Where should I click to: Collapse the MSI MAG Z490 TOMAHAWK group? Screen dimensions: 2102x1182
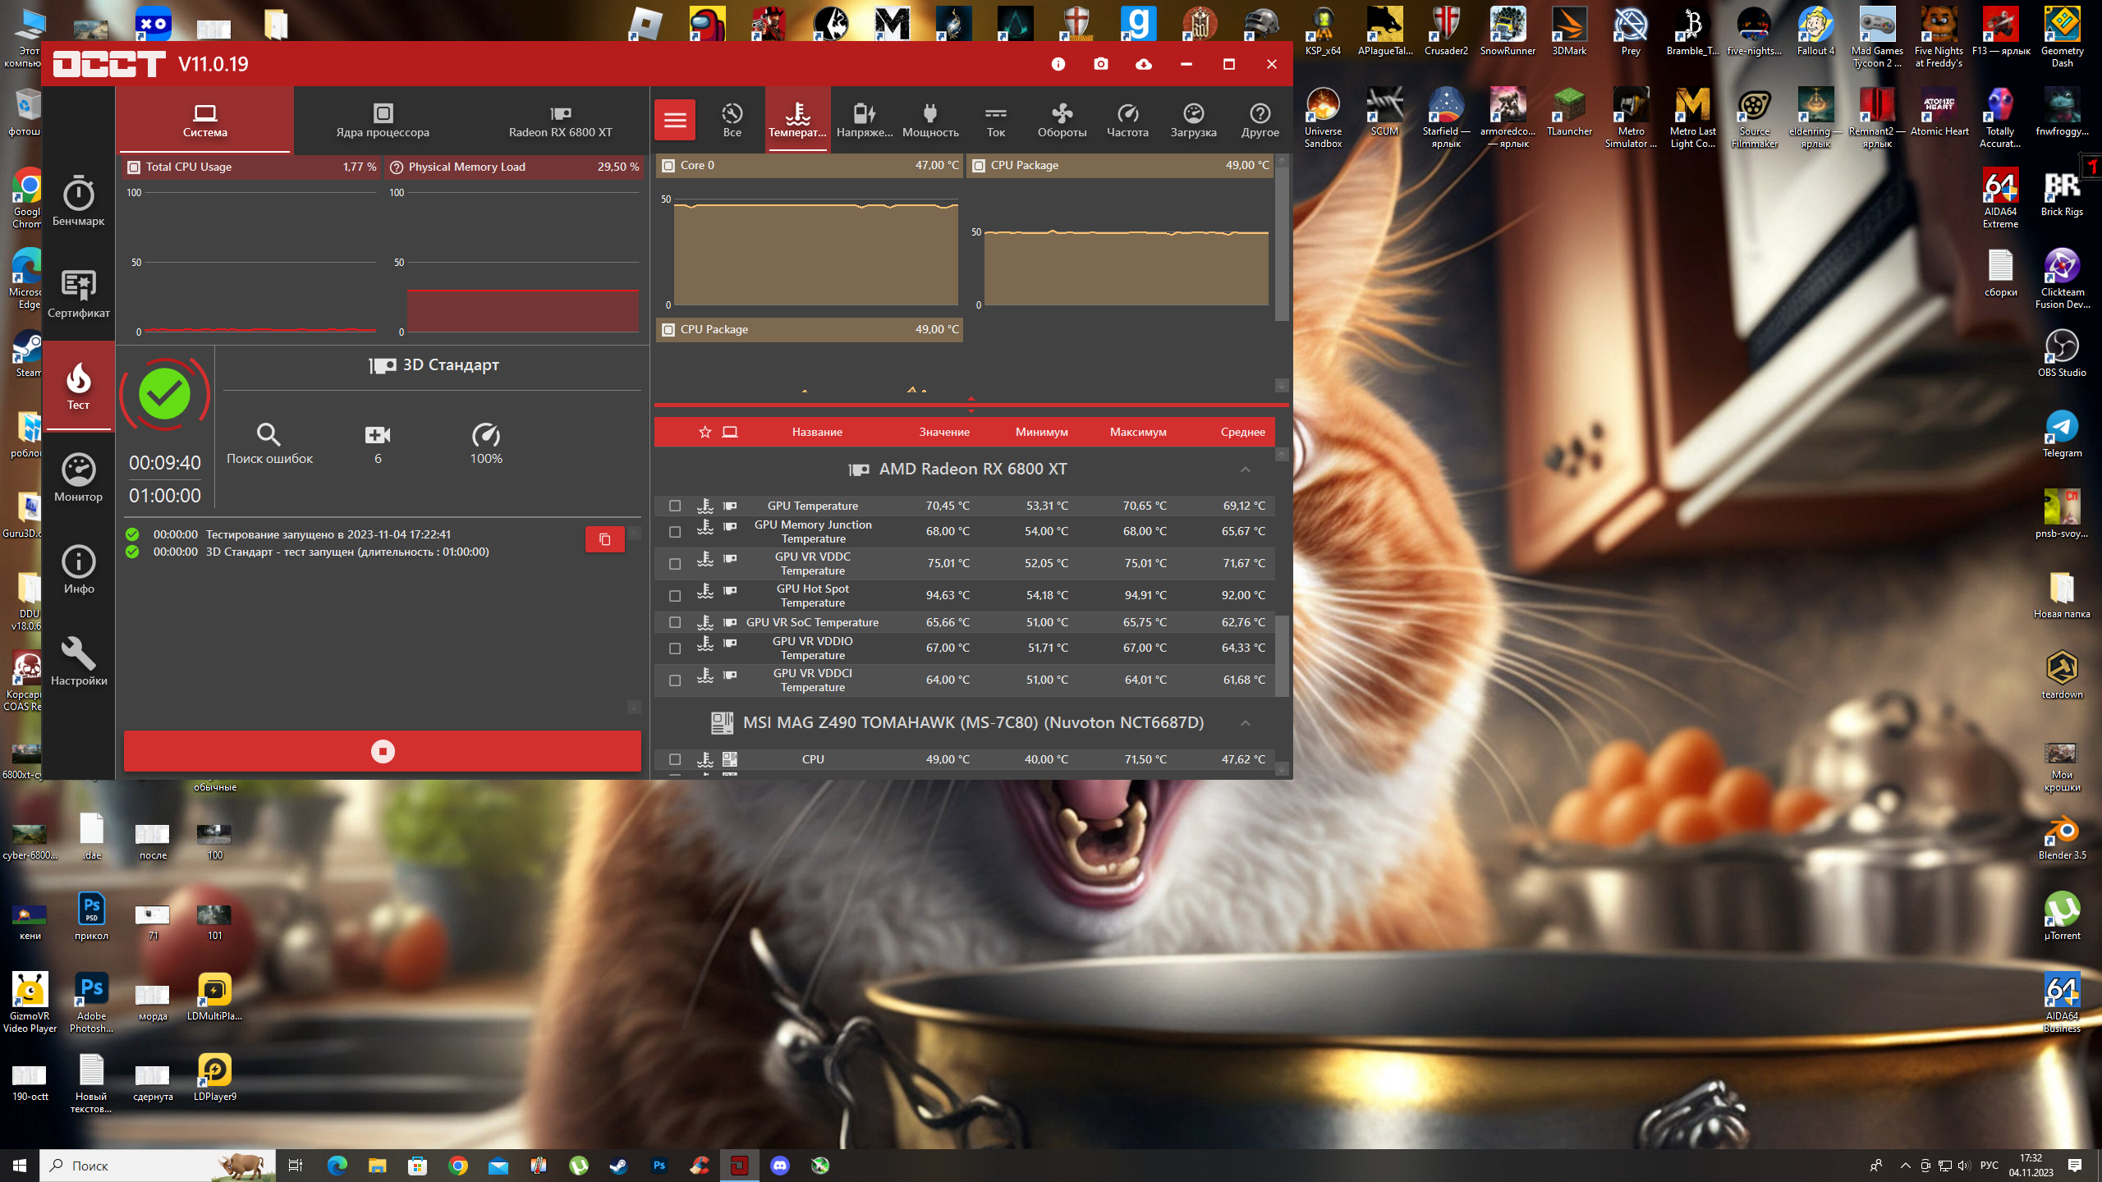tap(1245, 723)
